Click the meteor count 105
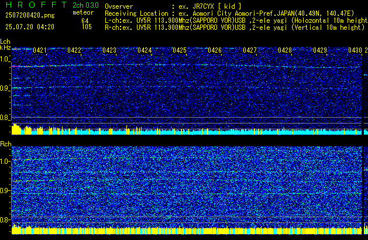 87,27
